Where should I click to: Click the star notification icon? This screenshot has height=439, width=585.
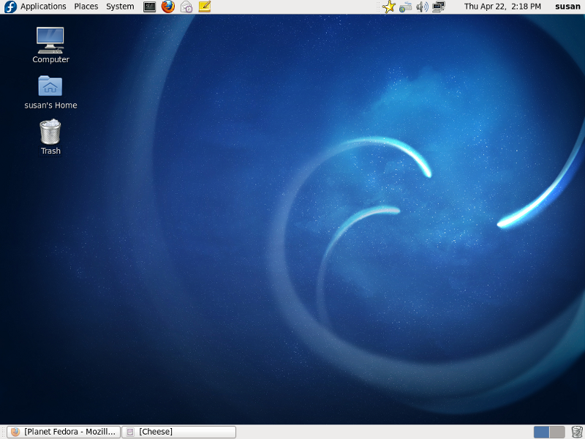[x=389, y=7]
